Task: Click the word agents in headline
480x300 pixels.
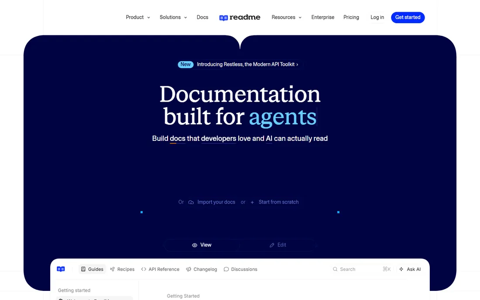Action: pos(283,117)
